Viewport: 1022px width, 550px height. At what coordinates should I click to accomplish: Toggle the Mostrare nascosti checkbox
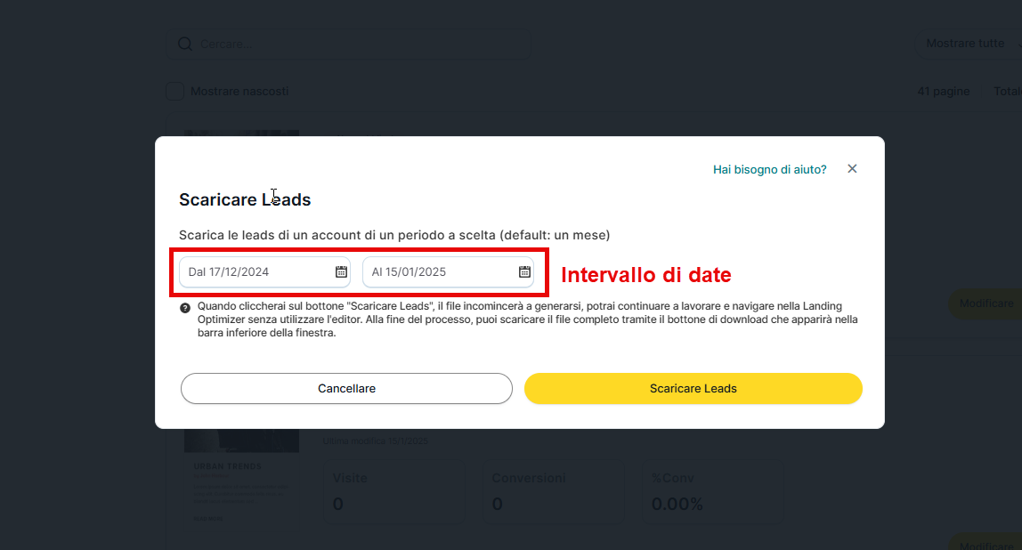tap(175, 91)
